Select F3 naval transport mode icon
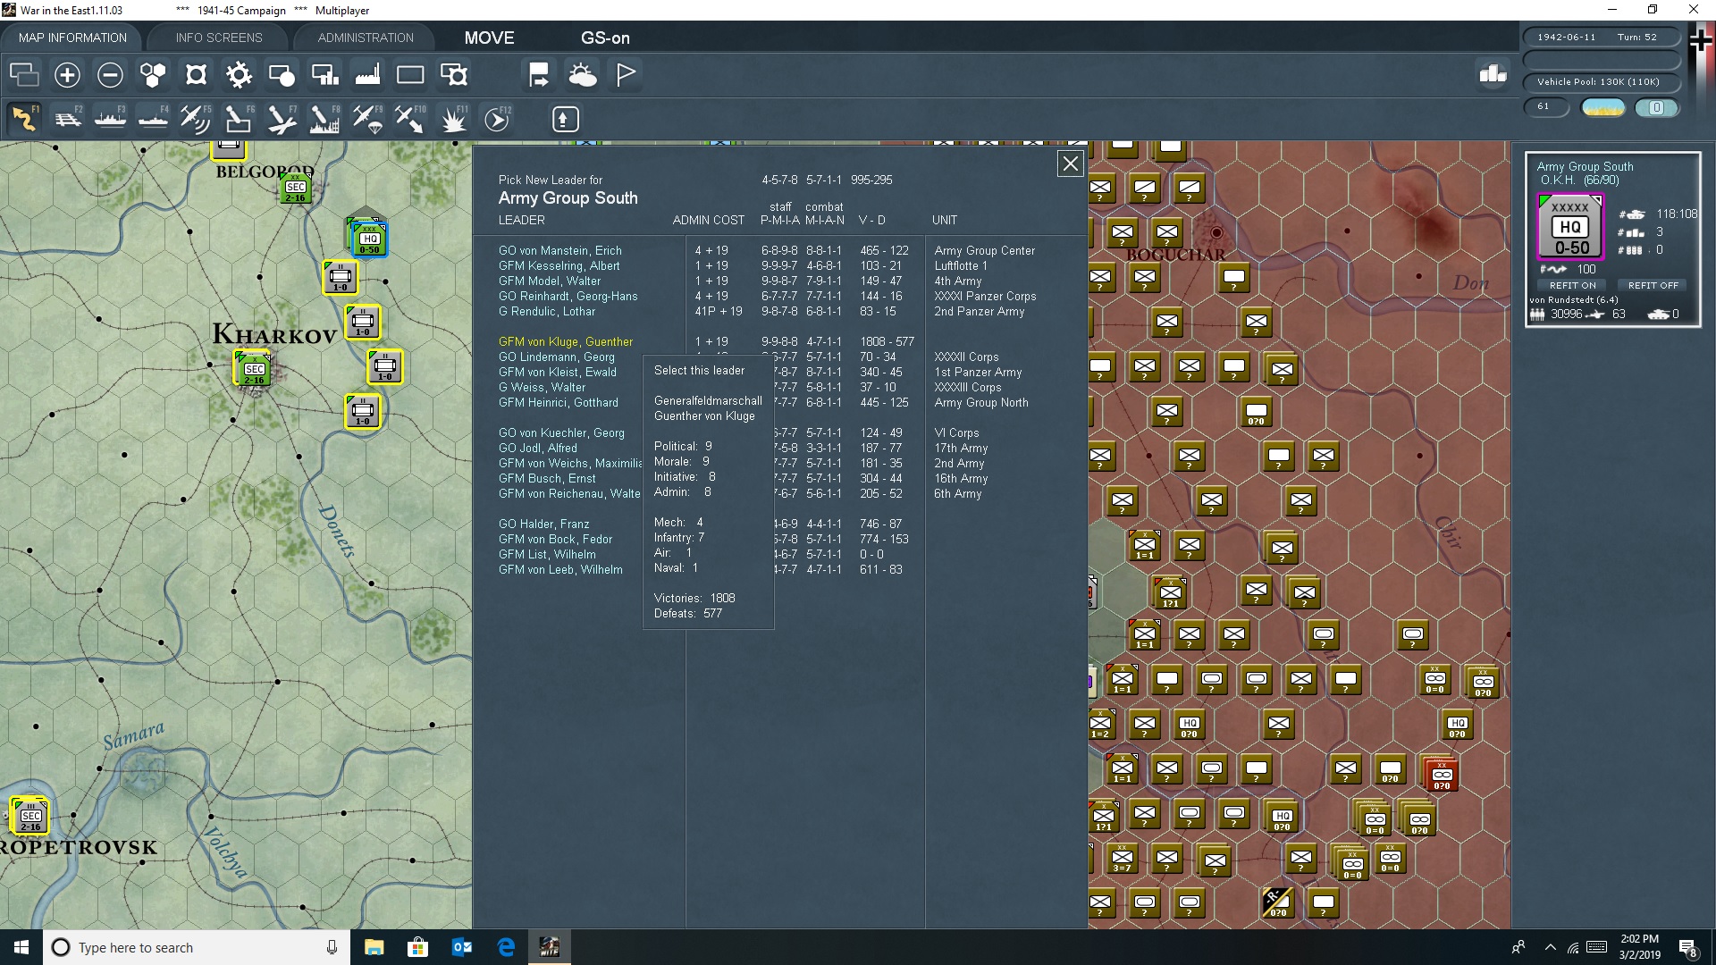 click(x=110, y=119)
